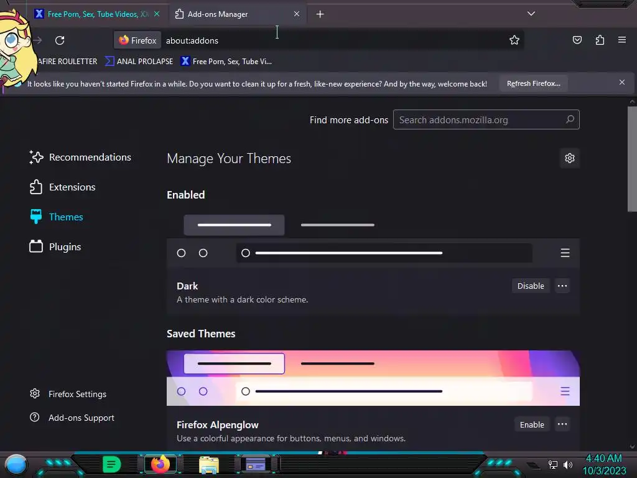
Task: Bookmark this page with the star icon
Action: 514,40
